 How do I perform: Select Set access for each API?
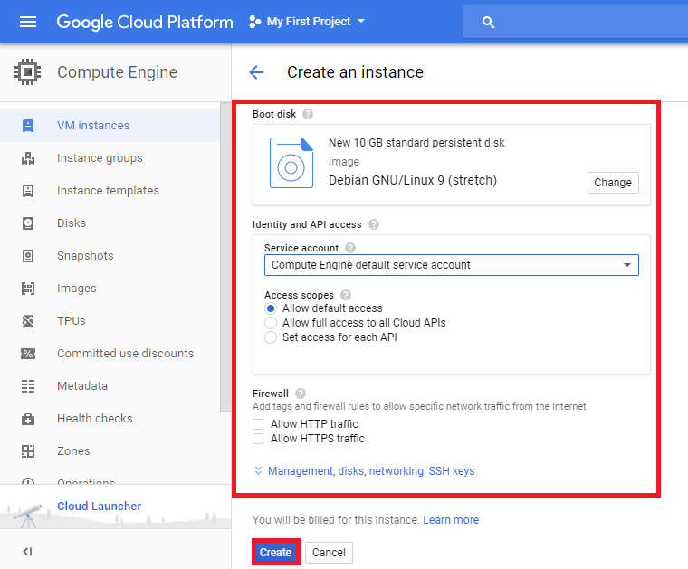(271, 337)
